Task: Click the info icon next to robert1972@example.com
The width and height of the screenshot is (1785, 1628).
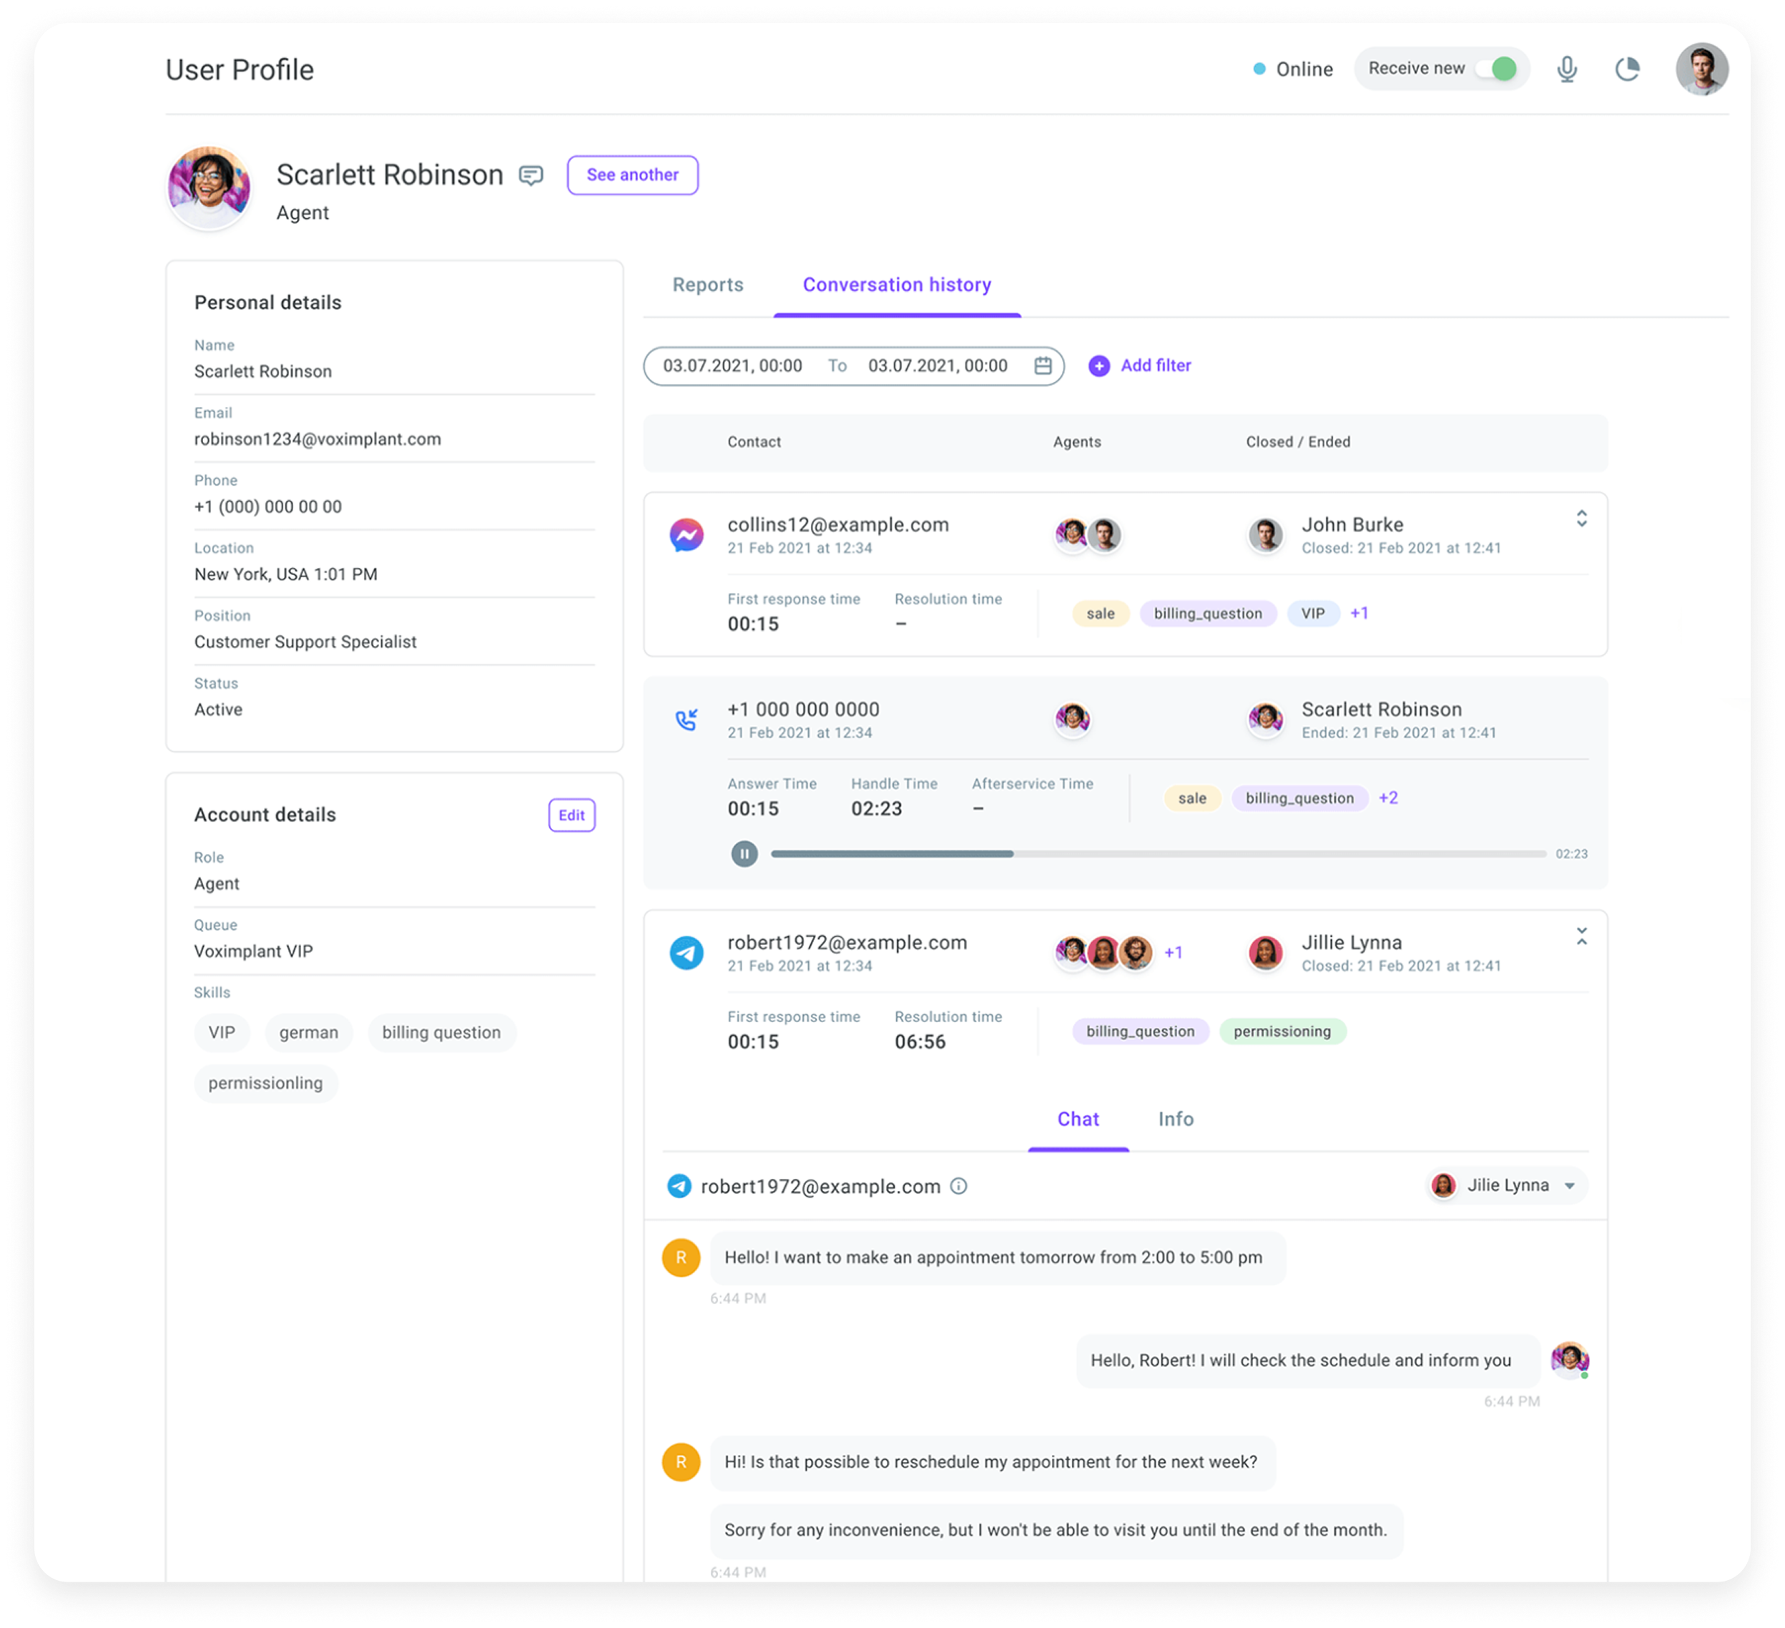Action: click(958, 1186)
